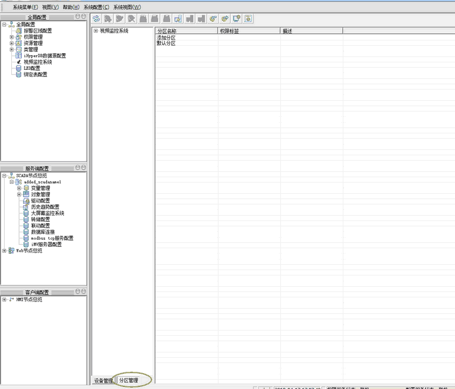Expand the Web节点总览 tree node

coord(5,251)
